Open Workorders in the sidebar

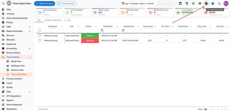11,109
